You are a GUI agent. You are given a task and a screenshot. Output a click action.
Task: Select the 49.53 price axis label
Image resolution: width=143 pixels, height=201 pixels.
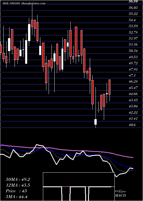133,57
